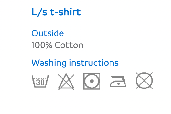Image resolution: width=171 pixels, height=114 pixels.
Task: Select the iron low temperature icon
Action: pyautogui.click(x=118, y=82)
